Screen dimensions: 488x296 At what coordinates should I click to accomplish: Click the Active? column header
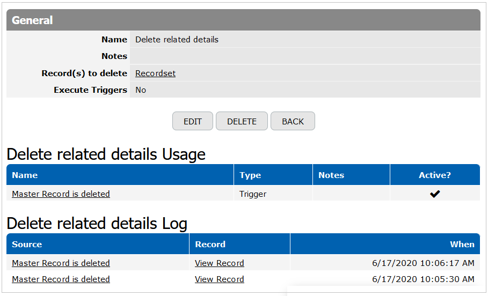[435, 175]
